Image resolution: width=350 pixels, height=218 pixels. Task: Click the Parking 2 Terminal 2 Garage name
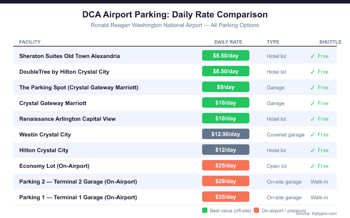click(78, 181)
